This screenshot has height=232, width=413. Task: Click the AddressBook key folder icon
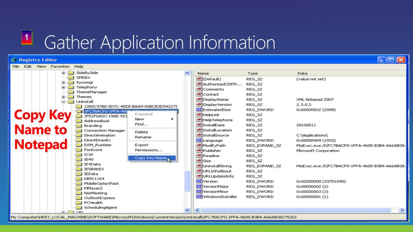tap(79, 121)
